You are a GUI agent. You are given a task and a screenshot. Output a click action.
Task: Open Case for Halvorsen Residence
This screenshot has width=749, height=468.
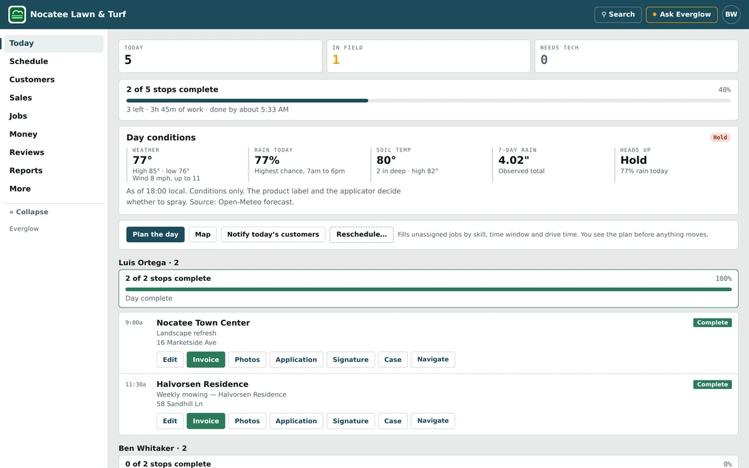tap(393, 421)
